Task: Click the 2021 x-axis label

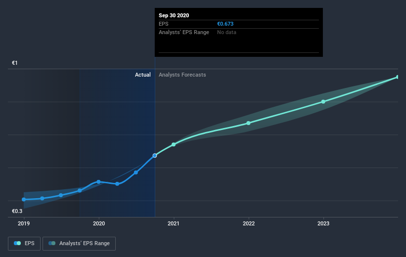Action: pos(174,223)
